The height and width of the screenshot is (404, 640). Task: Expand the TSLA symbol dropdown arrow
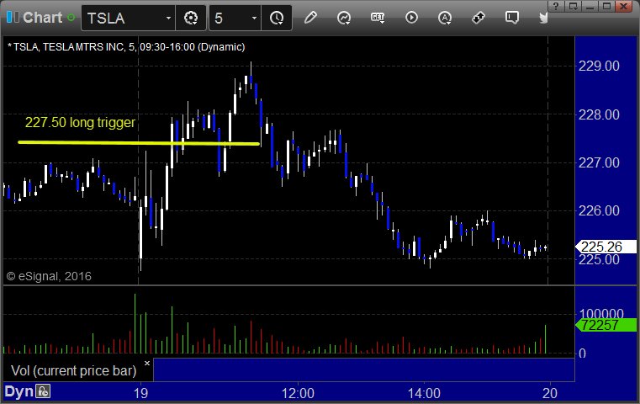coord(168,18)
